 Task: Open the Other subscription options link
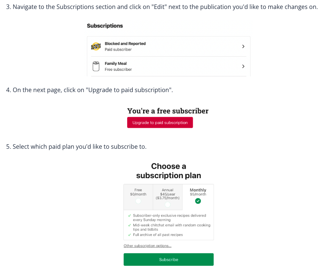pos(148,246)
